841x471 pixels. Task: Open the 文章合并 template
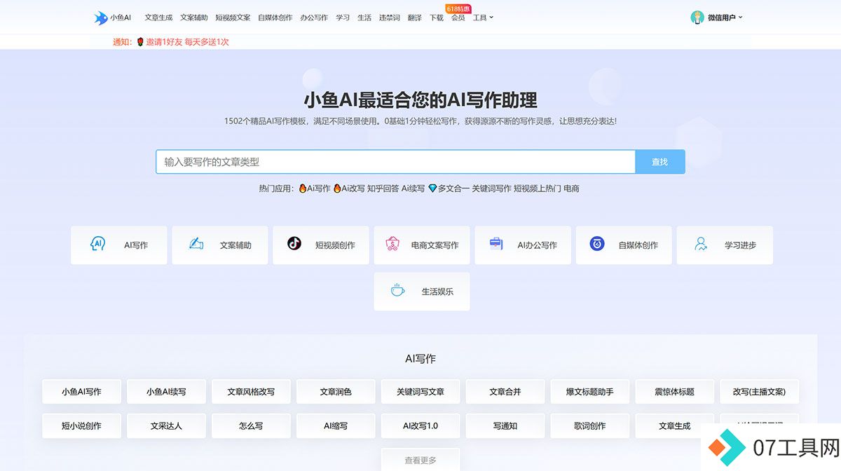(x=505, y=392)
